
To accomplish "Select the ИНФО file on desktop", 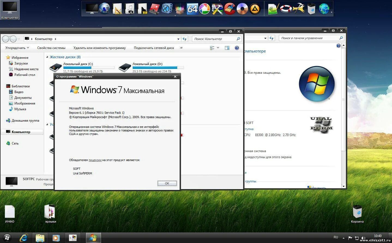I will coord(10,214).
